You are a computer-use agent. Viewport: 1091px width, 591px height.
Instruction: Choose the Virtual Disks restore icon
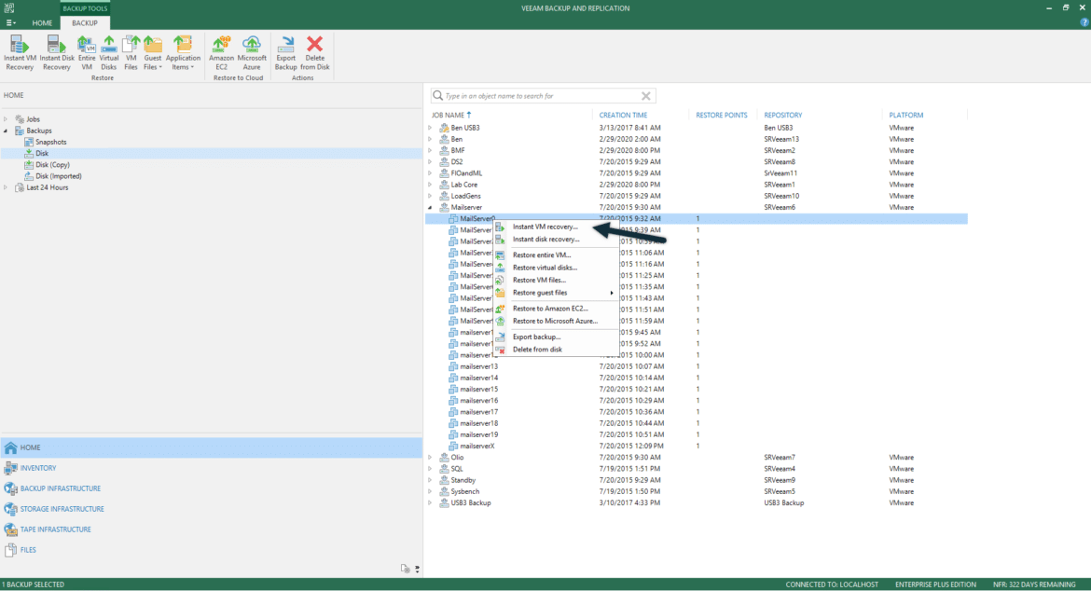pyautogui.click(x=108, y=53)
